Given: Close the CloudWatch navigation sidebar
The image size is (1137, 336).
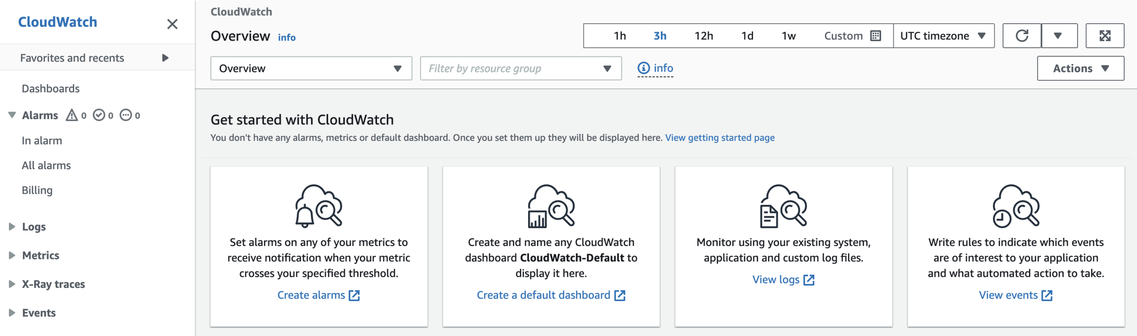Looking at the screenshot, I should pos(172,24).
